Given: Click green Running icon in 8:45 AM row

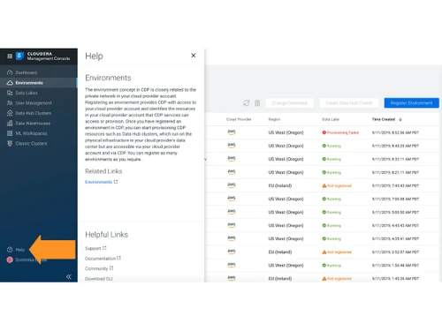Looking at the screenshot, I should click(x=324, y=146).
